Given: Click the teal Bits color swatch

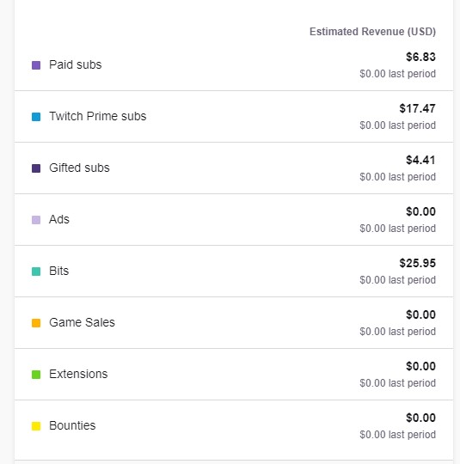Looking at the screenshot, I should [36, 272].
